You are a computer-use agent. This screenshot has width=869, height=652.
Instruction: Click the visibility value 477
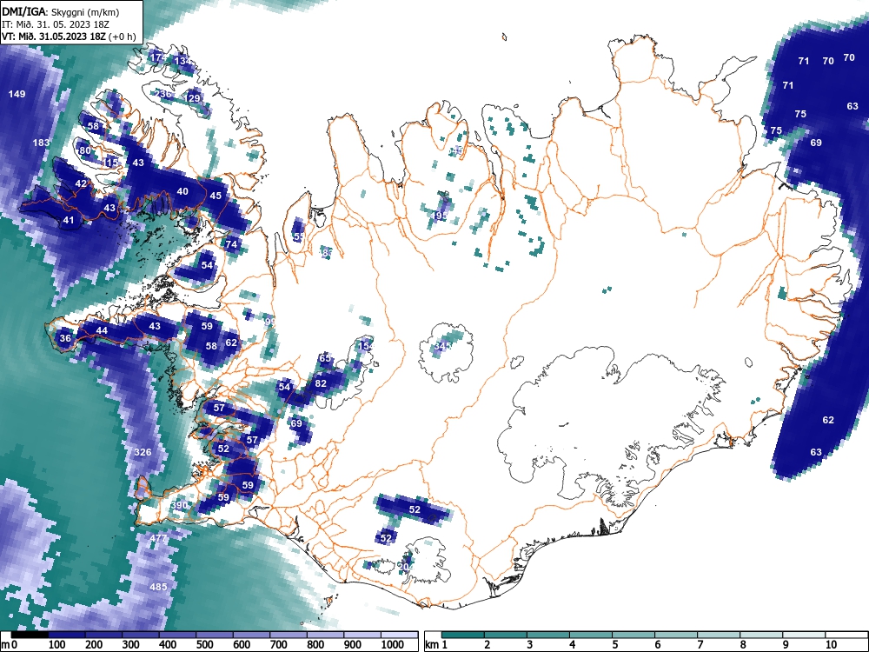click(158, 538)
